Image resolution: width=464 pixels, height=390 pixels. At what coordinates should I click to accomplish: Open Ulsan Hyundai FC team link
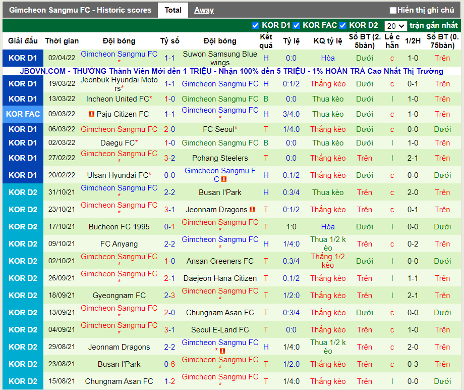[x=118, y=175]
